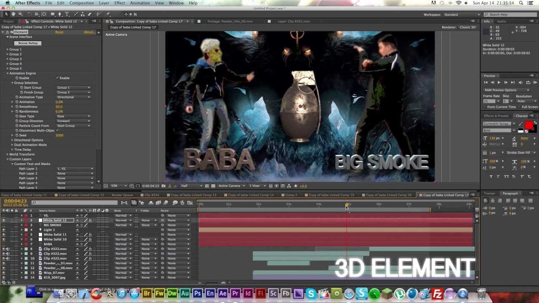The width and height of the screenshot is (539, 303).
Task: Expand the World Transform section
Action: click(x=7, y=154)
